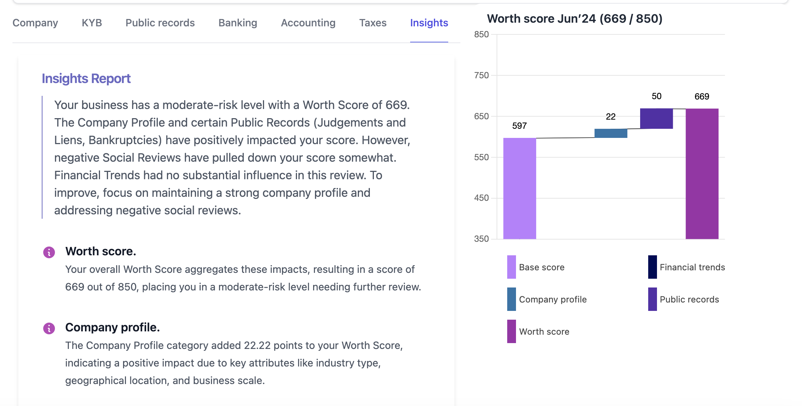The image size is (802, 406).
Task: Click the Public records legend marker
Action: [x=652, y=299]
